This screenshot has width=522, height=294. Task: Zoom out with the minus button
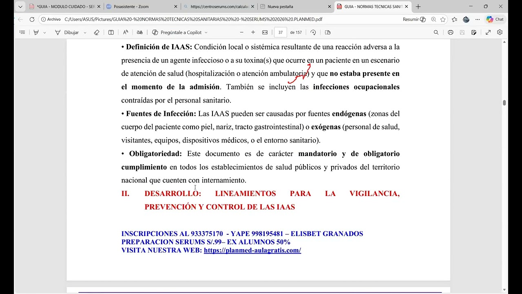click(241, 32)
